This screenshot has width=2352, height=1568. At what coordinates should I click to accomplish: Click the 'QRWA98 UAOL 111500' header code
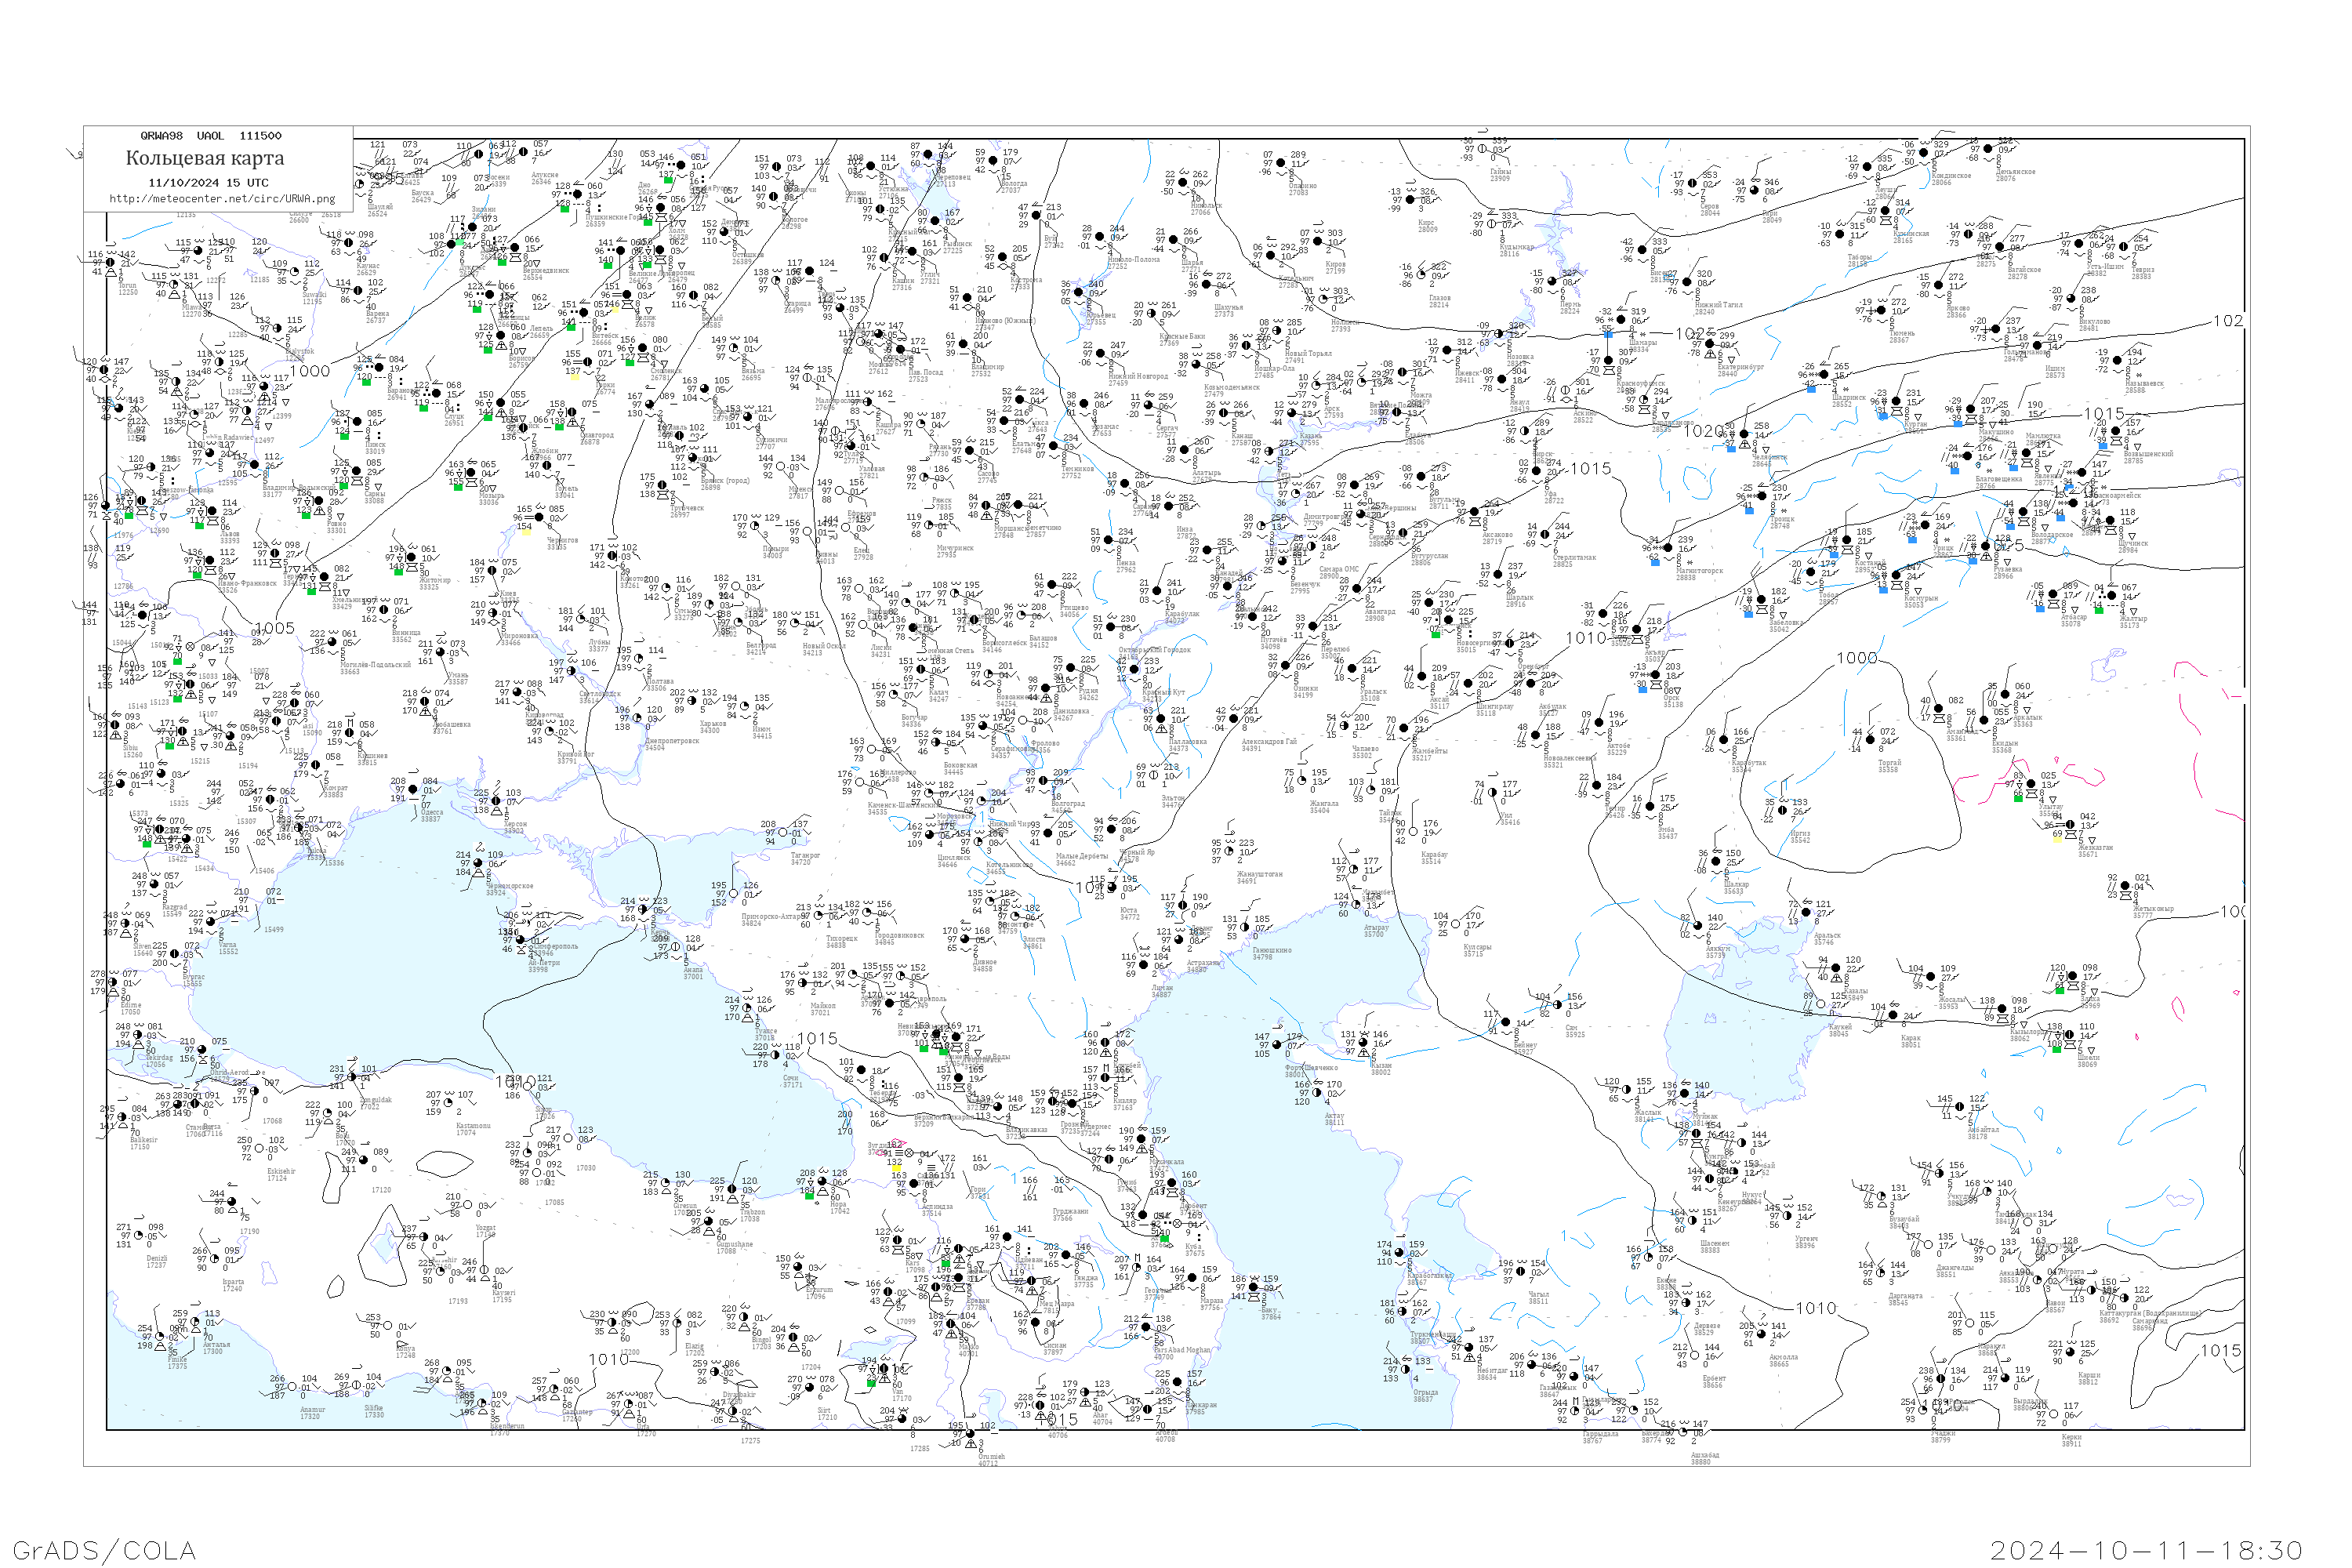(211, 136)
